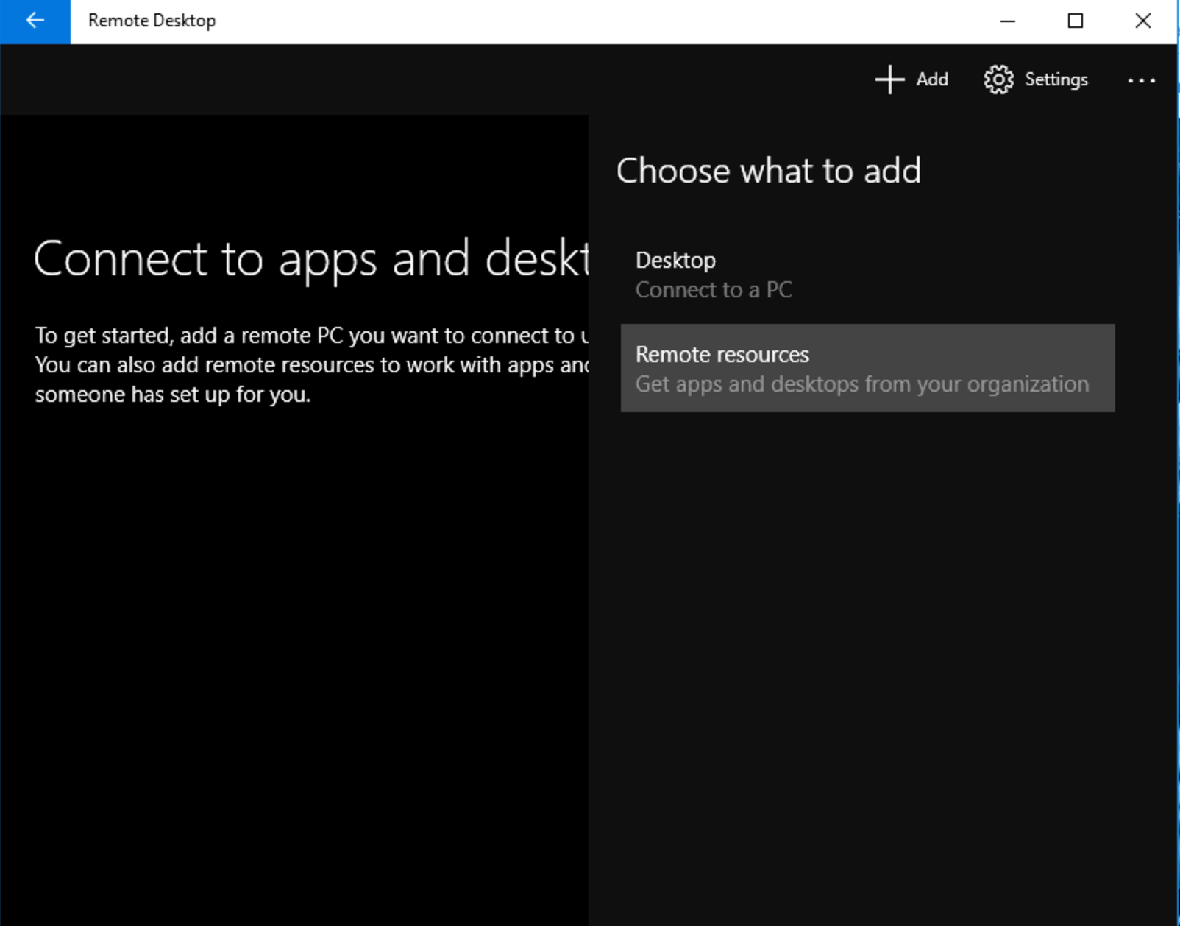The height and width of the screenshot is (926, 1180).
Task: Click the Add label in toolbar
Action: pyautogui.click(x=932, y=79)
